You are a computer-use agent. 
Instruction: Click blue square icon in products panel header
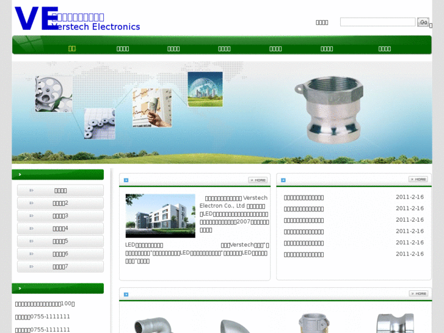point(126,295)
